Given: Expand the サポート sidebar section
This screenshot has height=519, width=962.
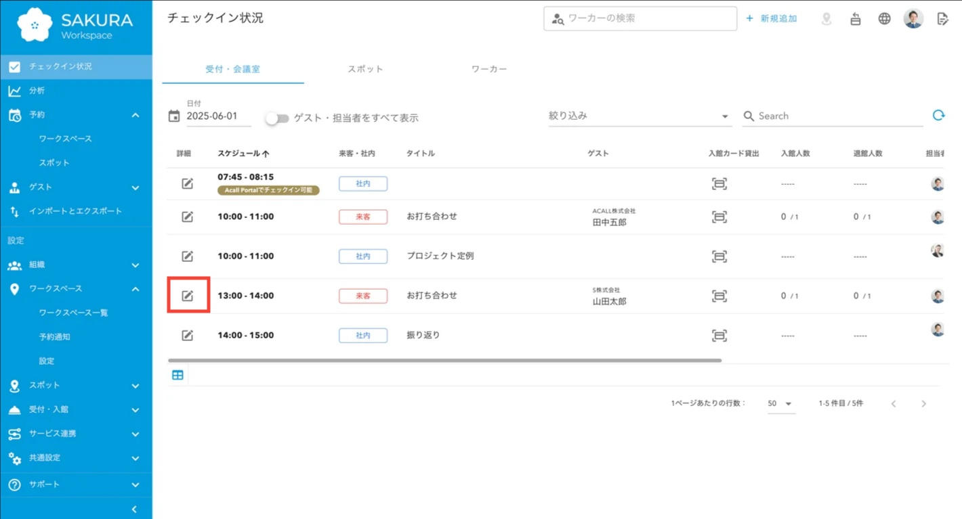Looking at the screenshot, I should point(135,484).
